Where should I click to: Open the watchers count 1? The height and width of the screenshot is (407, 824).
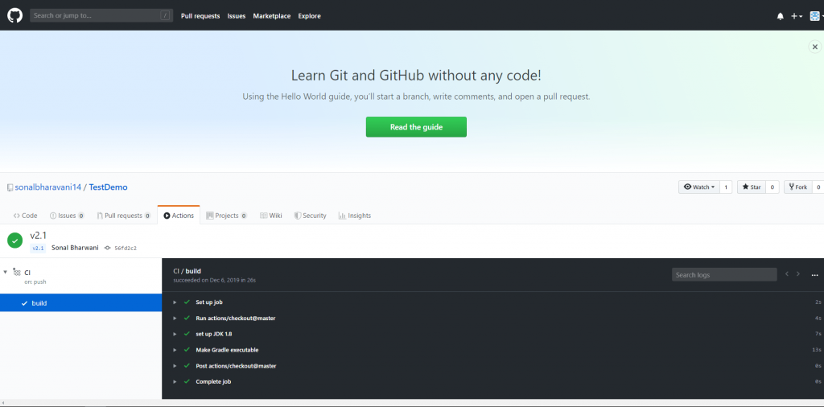(x=726, y=187)
